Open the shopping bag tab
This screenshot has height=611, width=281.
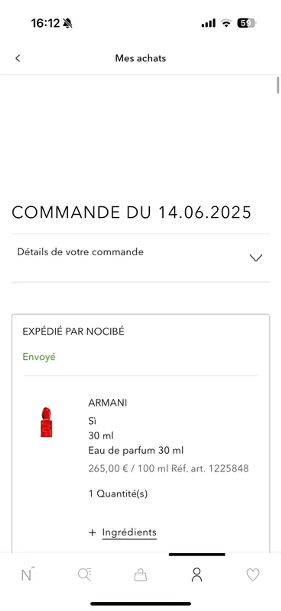coord(140,575)
